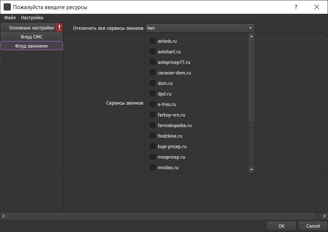The width and height of the screenshot is (328, 232).
Task: Click the arrow of the Нет combo box
Action: click(250, 28)
